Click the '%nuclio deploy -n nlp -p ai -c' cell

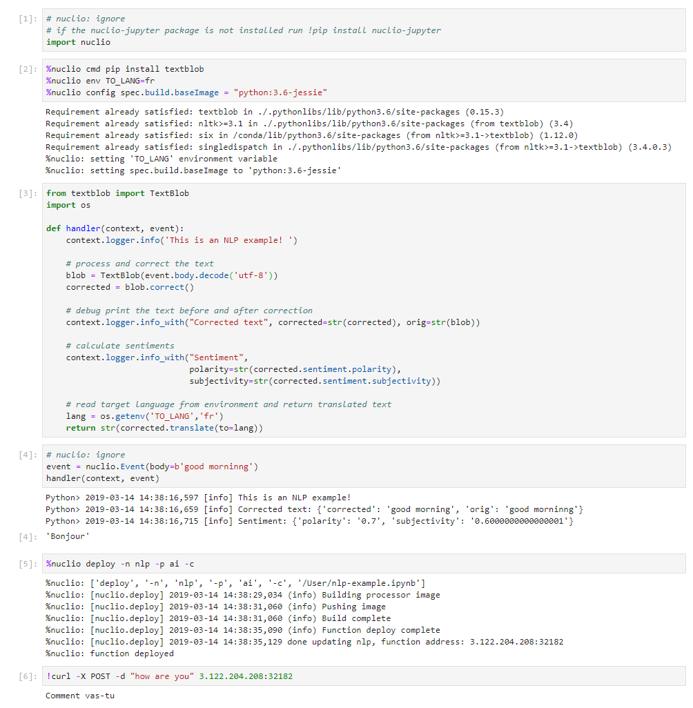[364, 564]
